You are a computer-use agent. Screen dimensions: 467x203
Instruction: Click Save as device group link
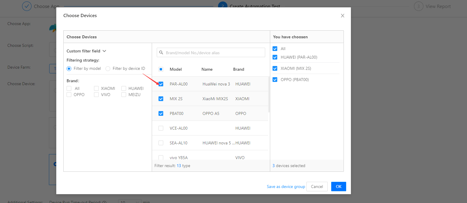coord(286,187)
